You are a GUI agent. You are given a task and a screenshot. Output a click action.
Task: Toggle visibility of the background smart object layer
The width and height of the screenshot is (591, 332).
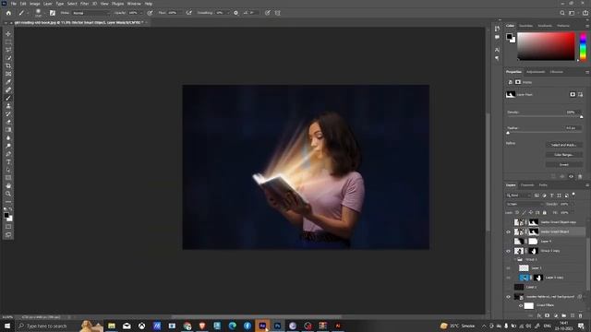coord(508,297)
